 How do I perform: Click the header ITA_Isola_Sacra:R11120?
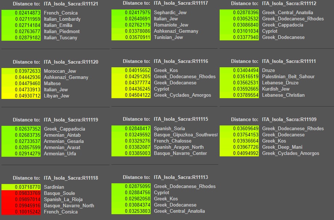click(x=71, y=62)
